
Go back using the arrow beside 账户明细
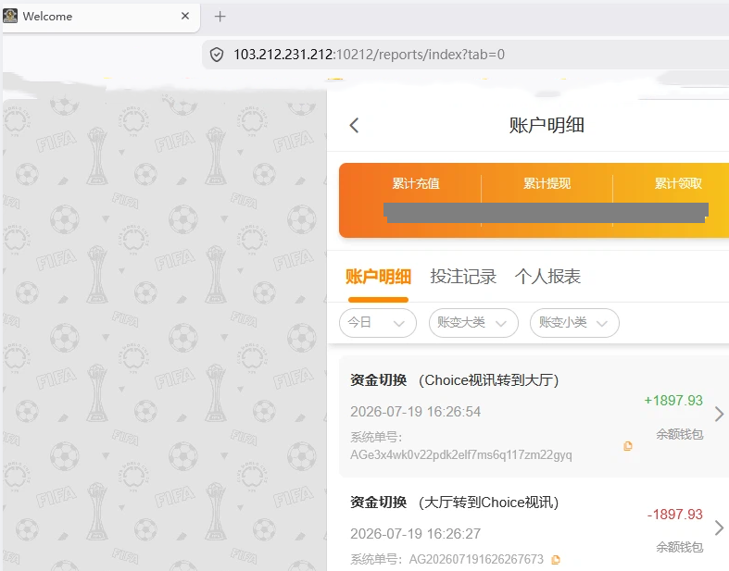(354, 125)
